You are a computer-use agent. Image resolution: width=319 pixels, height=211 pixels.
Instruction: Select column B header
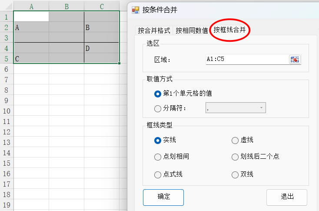pyautogui.click(x=66, y=7)
